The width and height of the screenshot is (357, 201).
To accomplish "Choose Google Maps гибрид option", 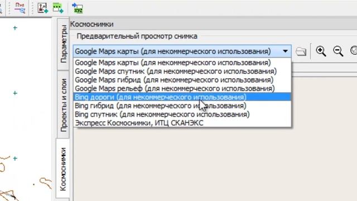I will [x=182, y=80].
